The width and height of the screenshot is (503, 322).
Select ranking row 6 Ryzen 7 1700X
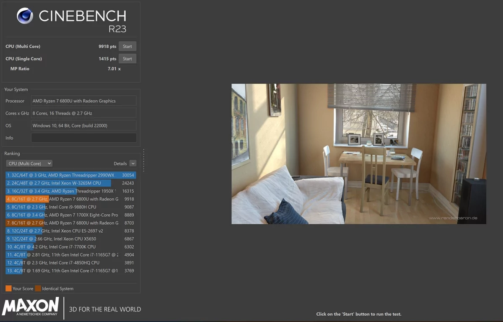[71, 215]
